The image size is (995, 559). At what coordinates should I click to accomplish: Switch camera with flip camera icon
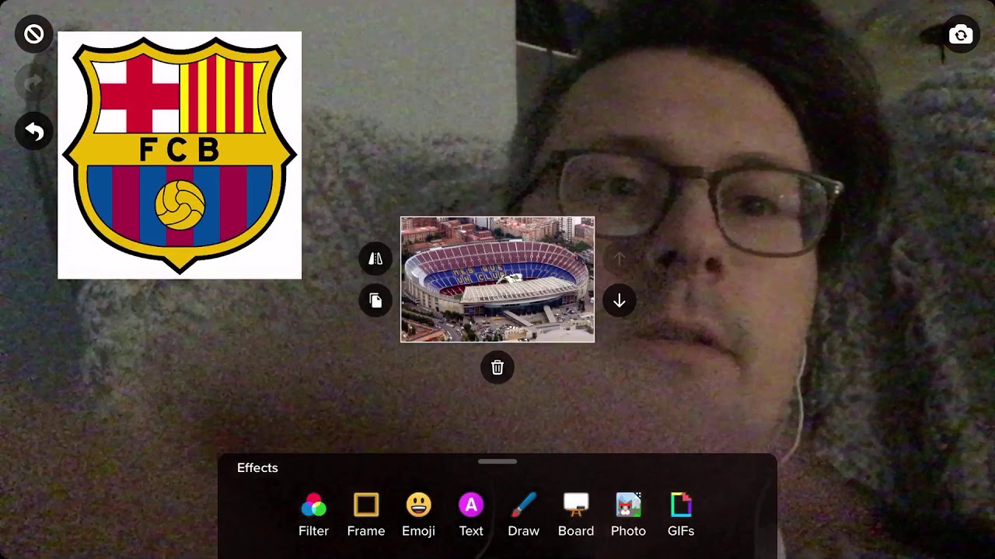tap(961, 34)
